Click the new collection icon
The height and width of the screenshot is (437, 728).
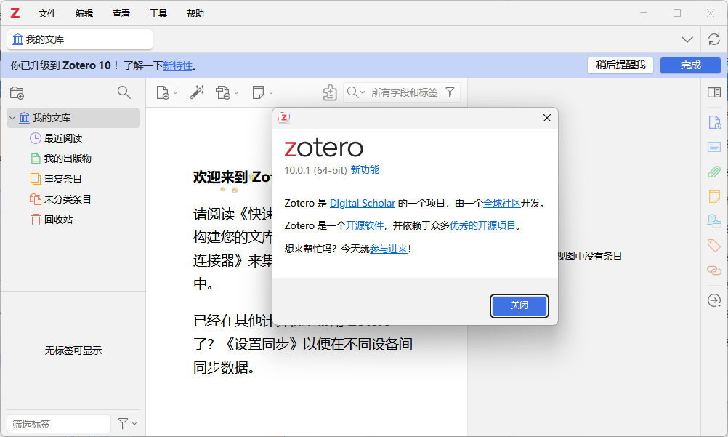click(x=17, y=92)
